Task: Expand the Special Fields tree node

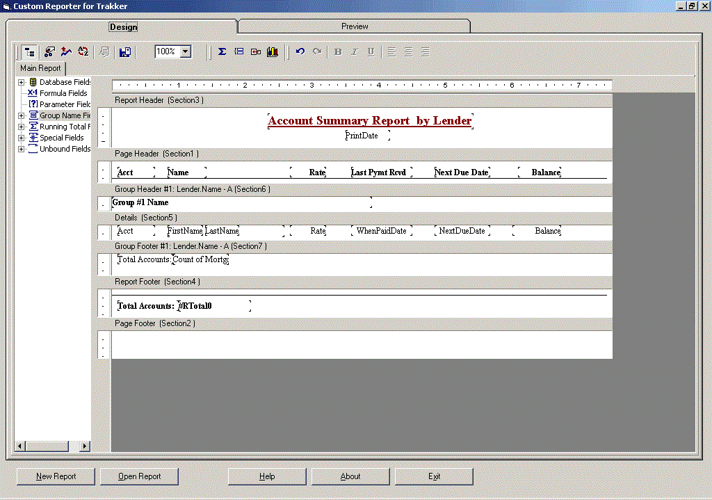Action: point(21,138)
